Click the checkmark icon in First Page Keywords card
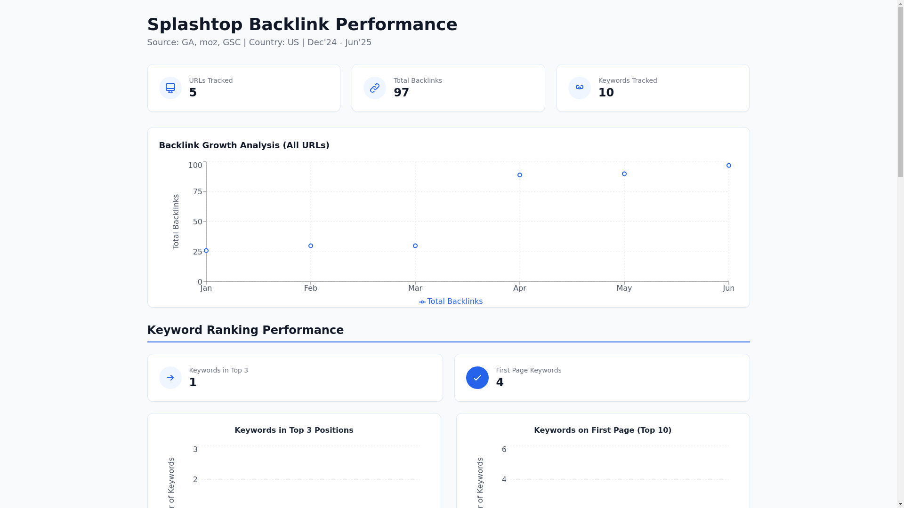This screenshot has height=508, width=904. [477, 378]
